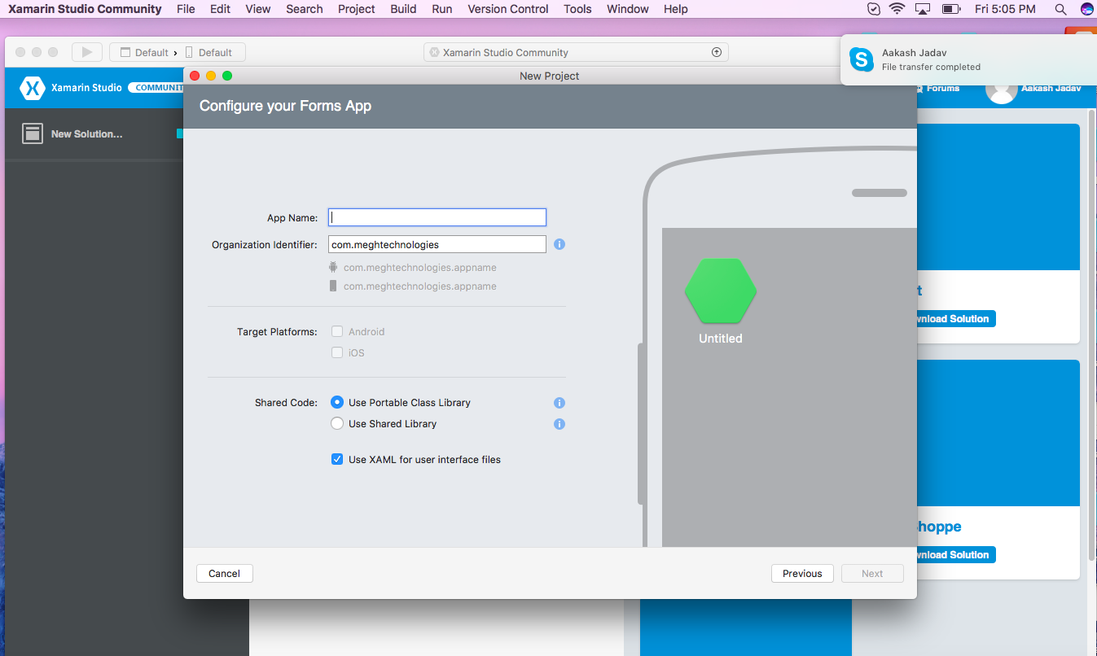
Task: Click the Android robot icon next to package name
Action: 333,267
